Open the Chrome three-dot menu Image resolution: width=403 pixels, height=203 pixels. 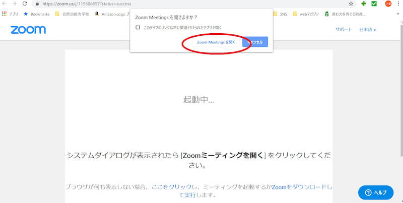click(x=398, y=4)
